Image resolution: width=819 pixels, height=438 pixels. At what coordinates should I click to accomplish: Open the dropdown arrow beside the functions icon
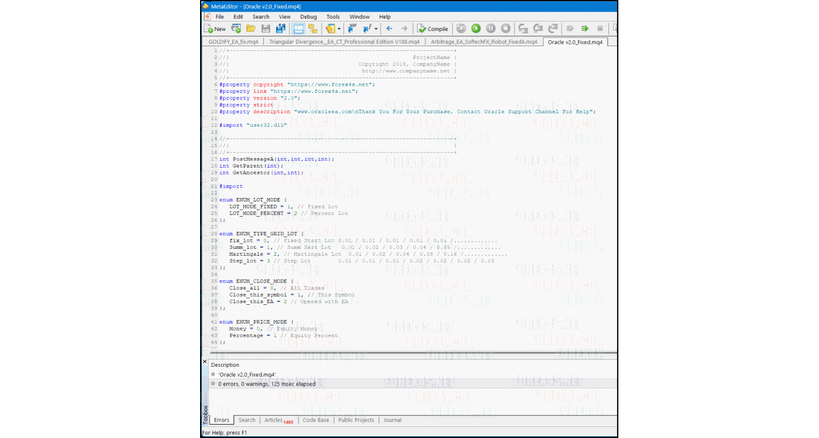[376, 29]
